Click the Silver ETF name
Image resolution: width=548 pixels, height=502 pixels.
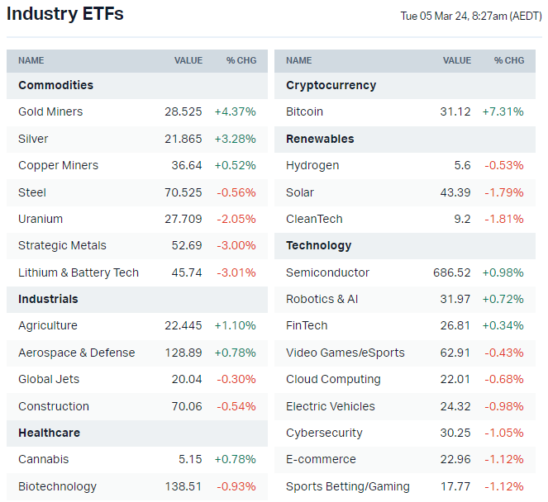pyautogui.click(x=33, y=139)
